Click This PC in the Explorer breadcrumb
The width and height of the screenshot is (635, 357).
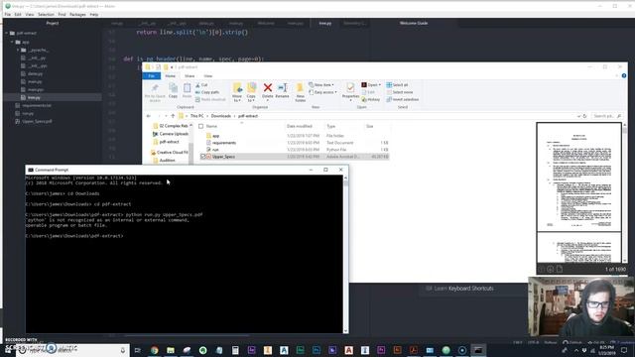point(196,116)
